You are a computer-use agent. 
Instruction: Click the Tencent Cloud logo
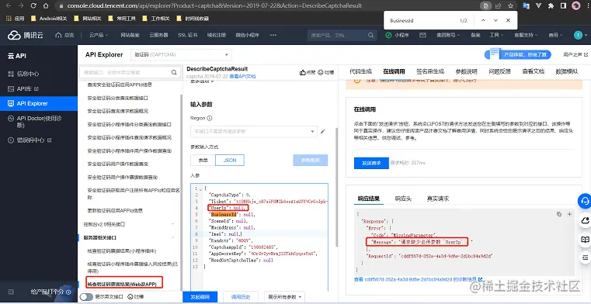coord(26,35)
